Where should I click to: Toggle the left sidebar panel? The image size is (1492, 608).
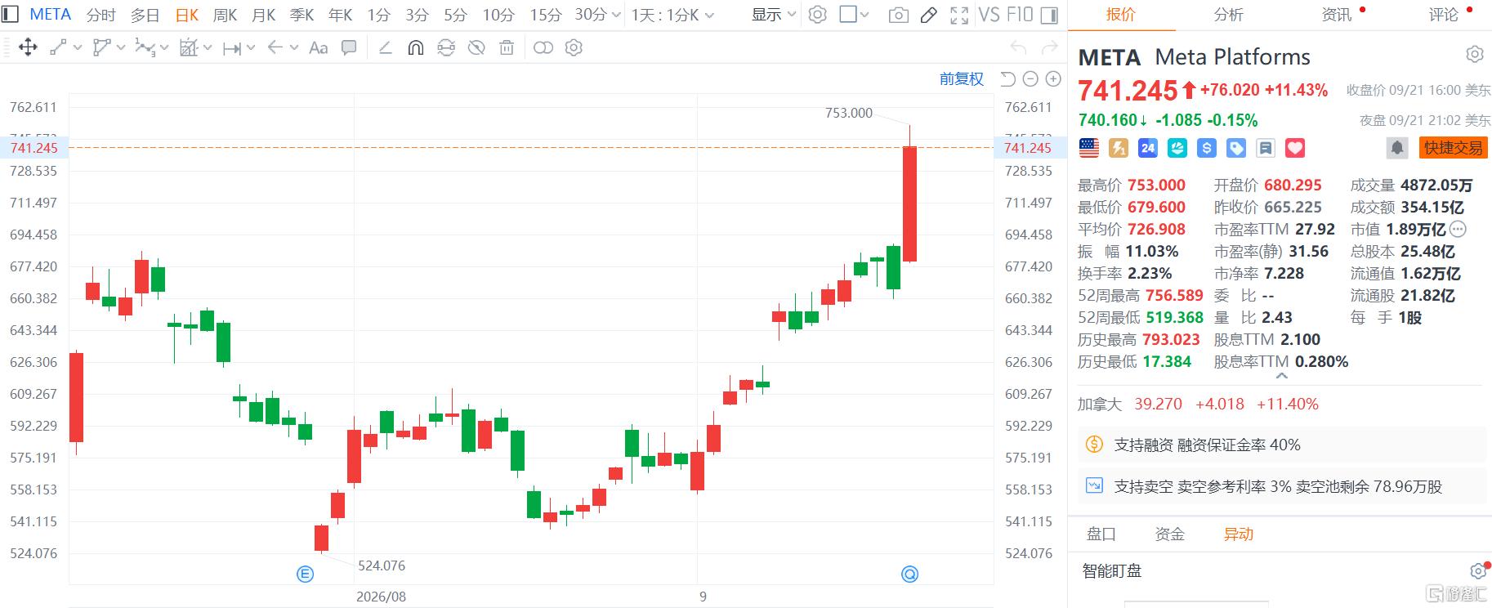[x=11, y=15]
